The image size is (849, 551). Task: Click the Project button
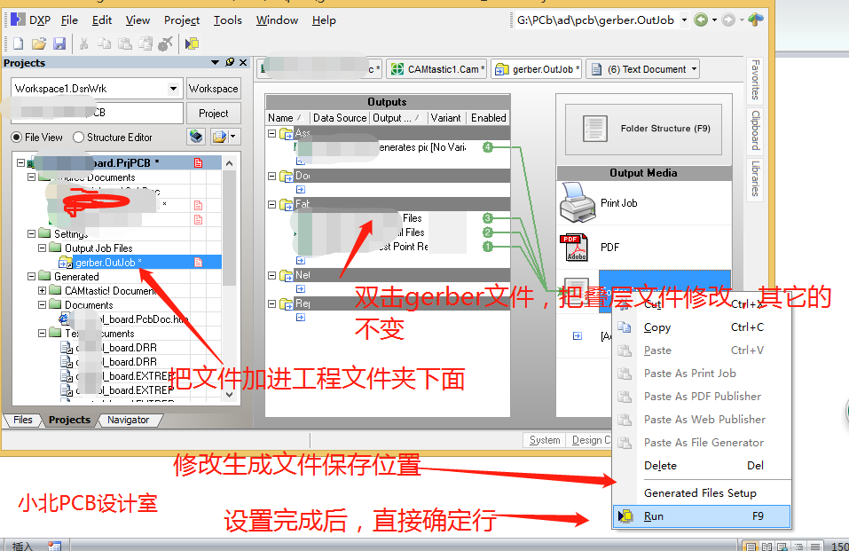point(213,114)
